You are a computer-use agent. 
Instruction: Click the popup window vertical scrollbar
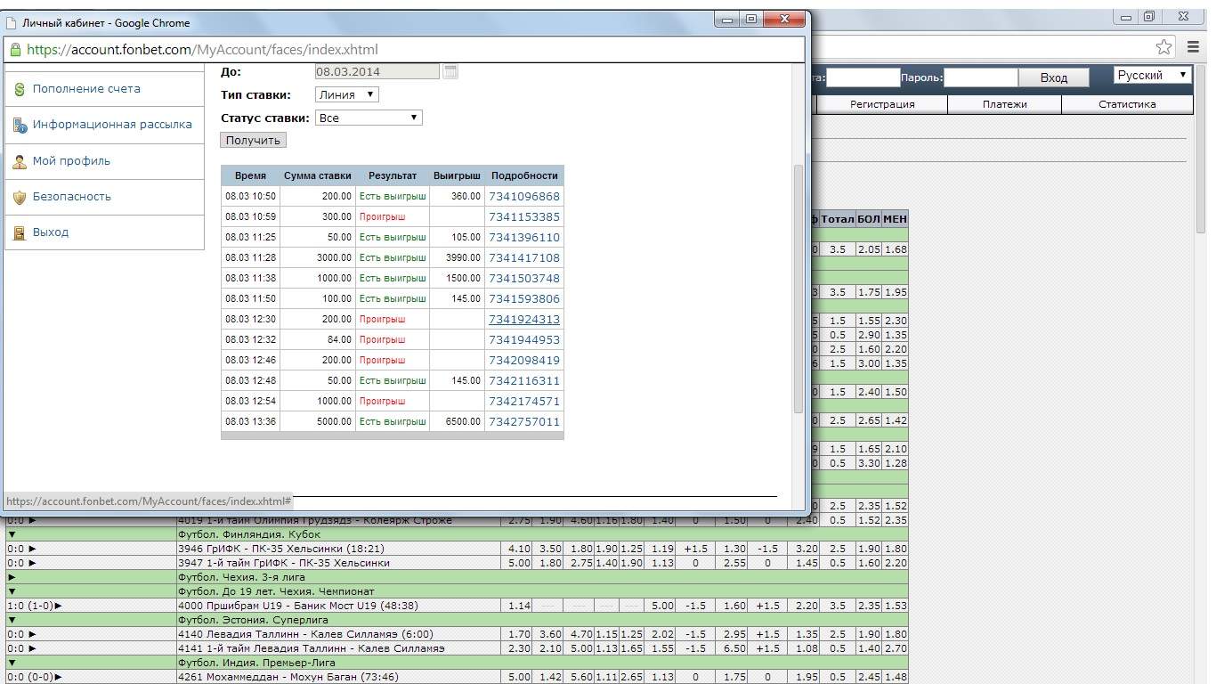799,287
